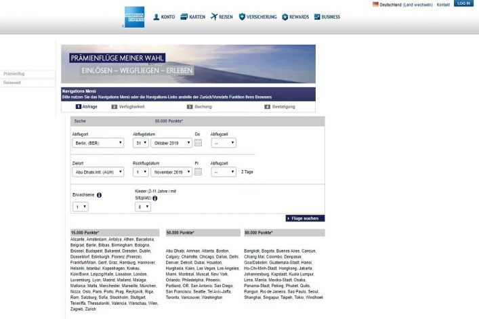Select step 4 Bestätigung
The width and height of the screenshot is (479, 319).
[280, 107]
